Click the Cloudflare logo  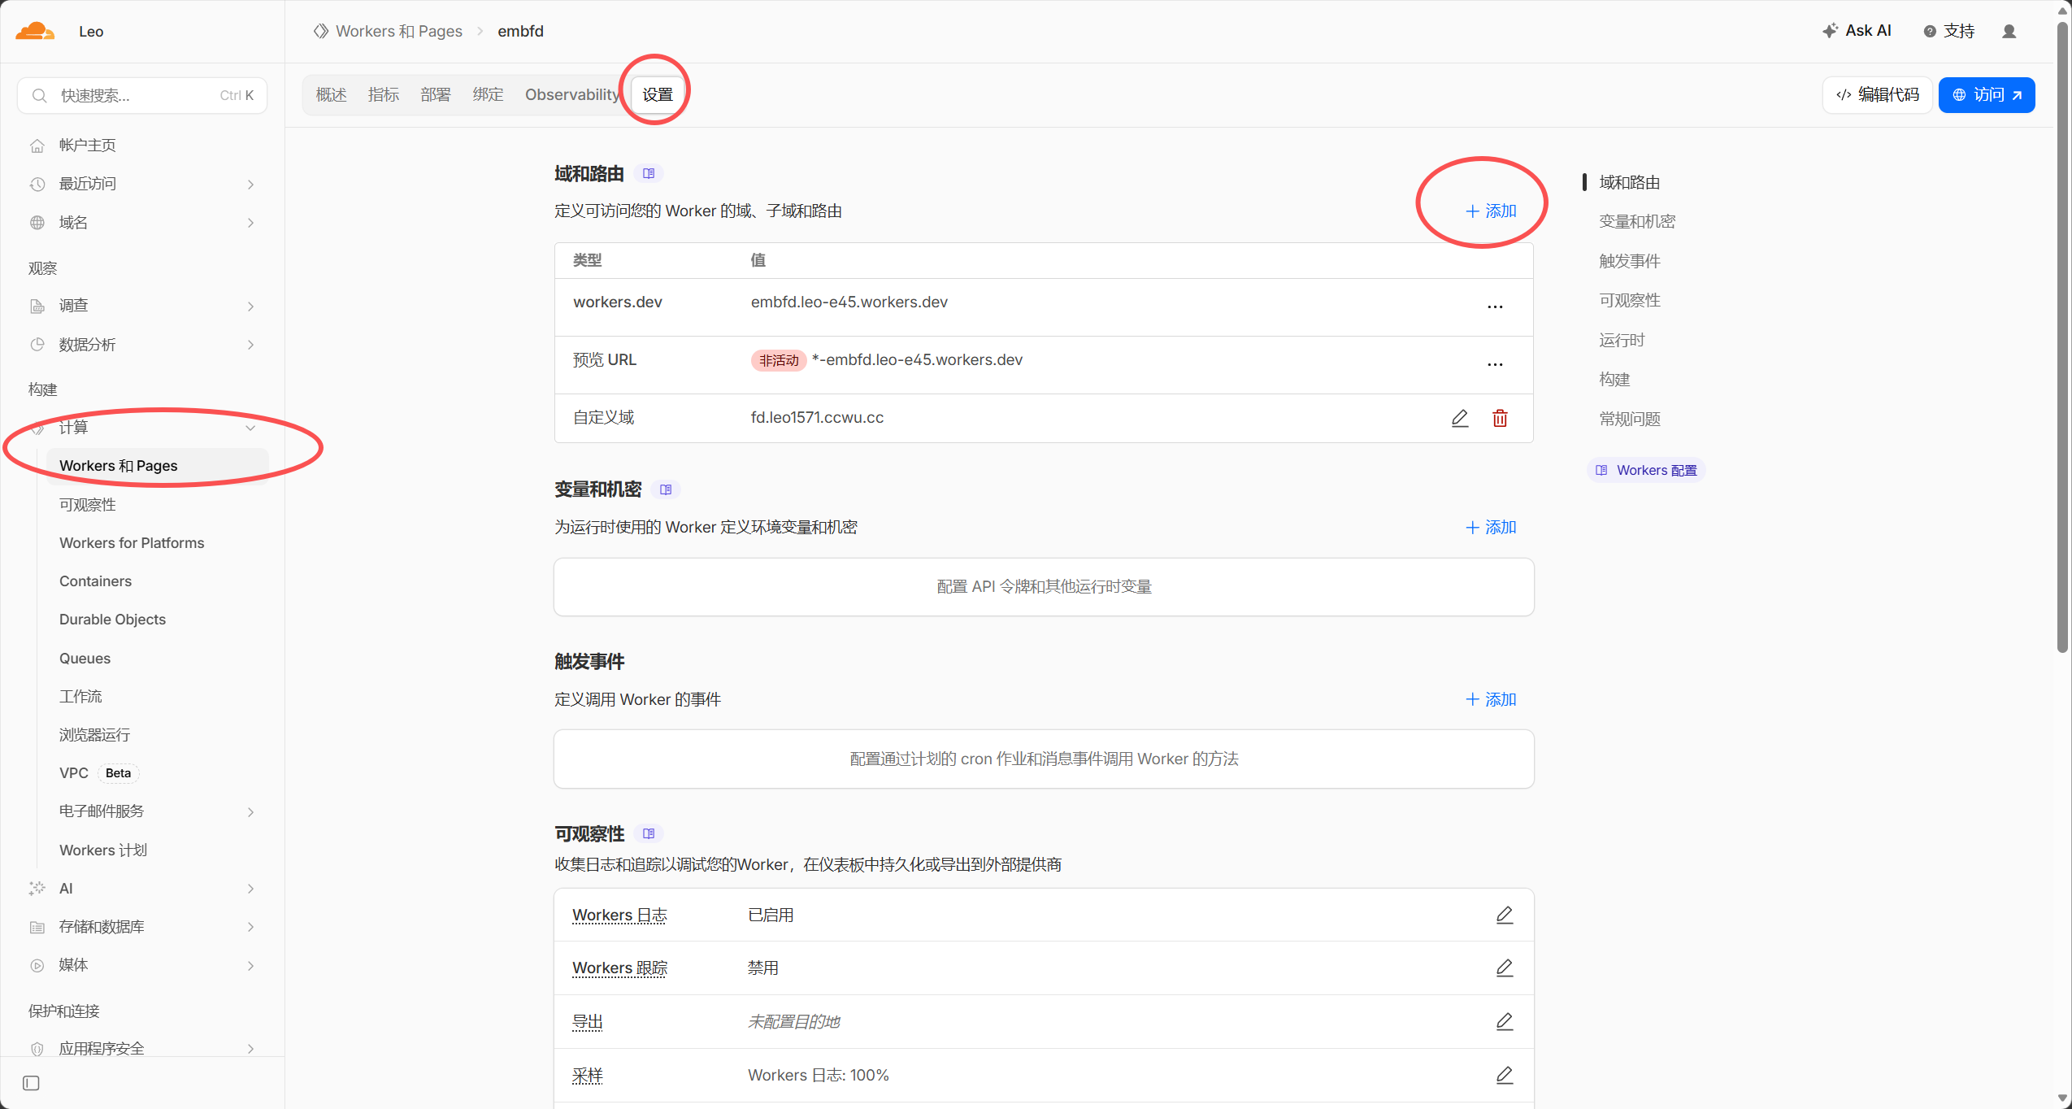(35, 31)
